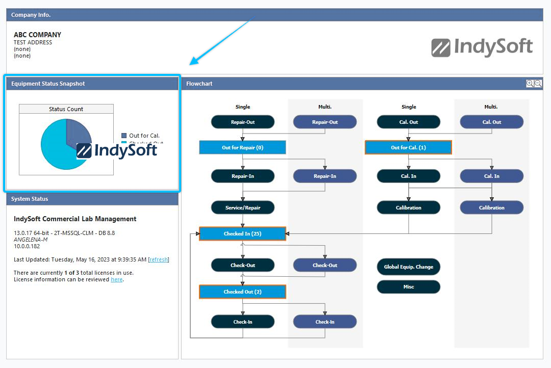Click the dark blue pie chart slice
The width and height of the screenshot is (551, 368).
coord(78,132)
